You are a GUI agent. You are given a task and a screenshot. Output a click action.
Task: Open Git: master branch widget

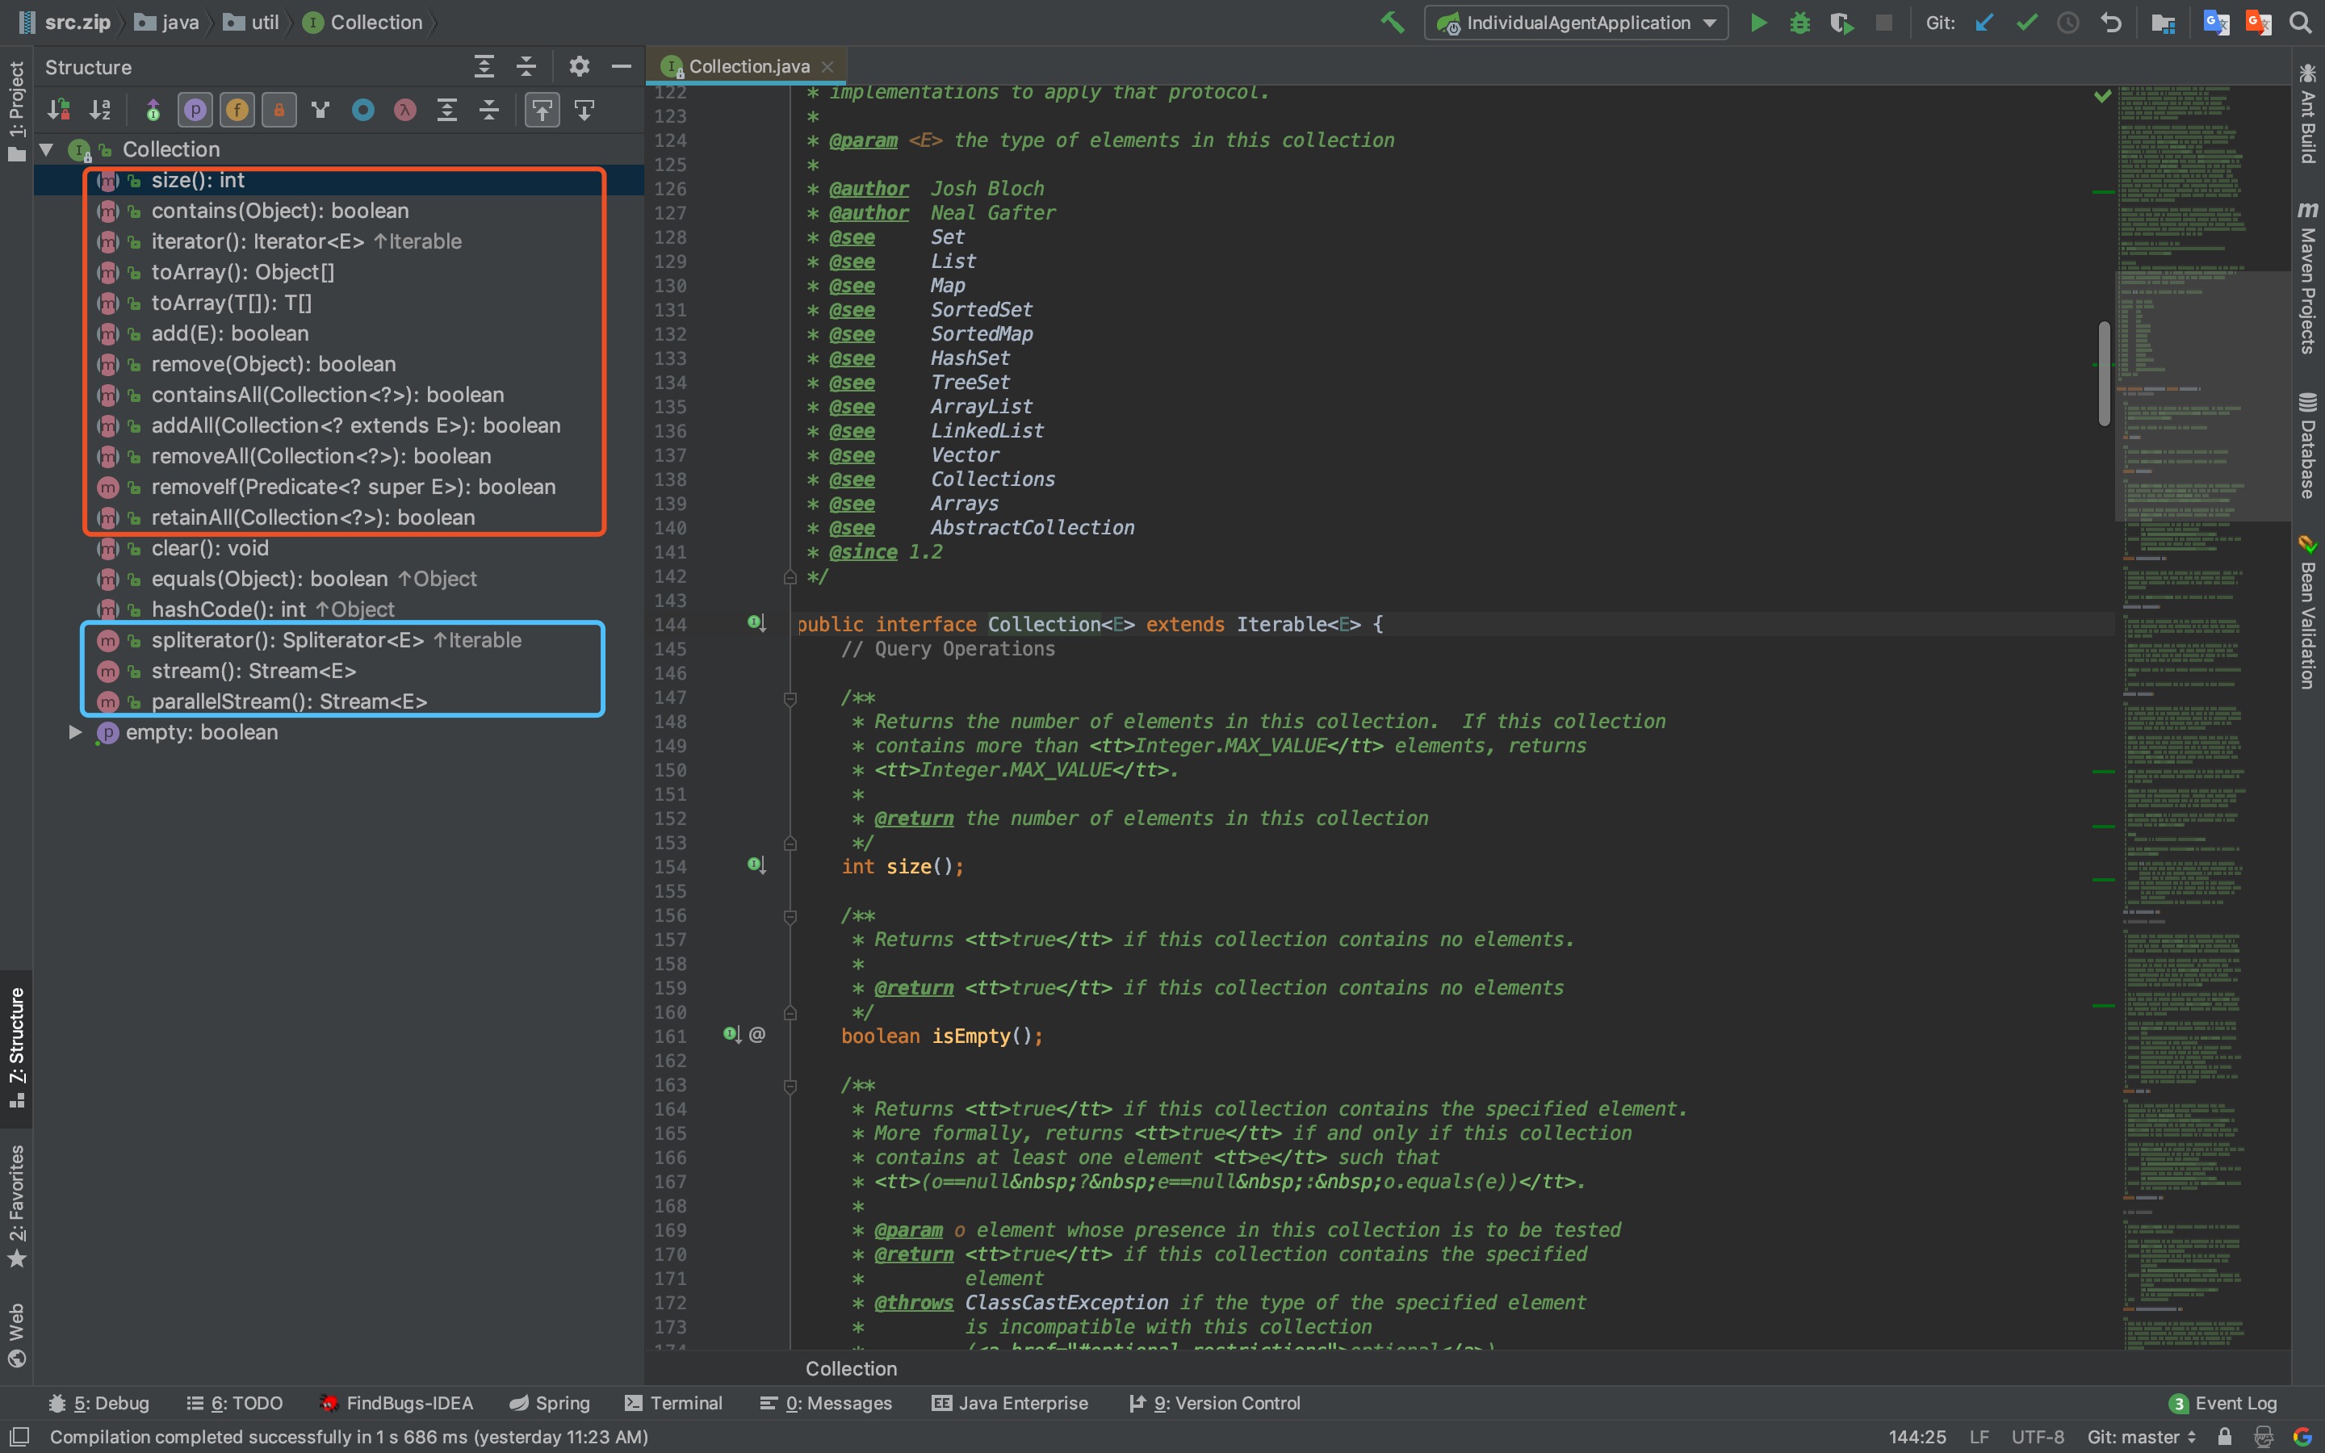point(2142,1437)
